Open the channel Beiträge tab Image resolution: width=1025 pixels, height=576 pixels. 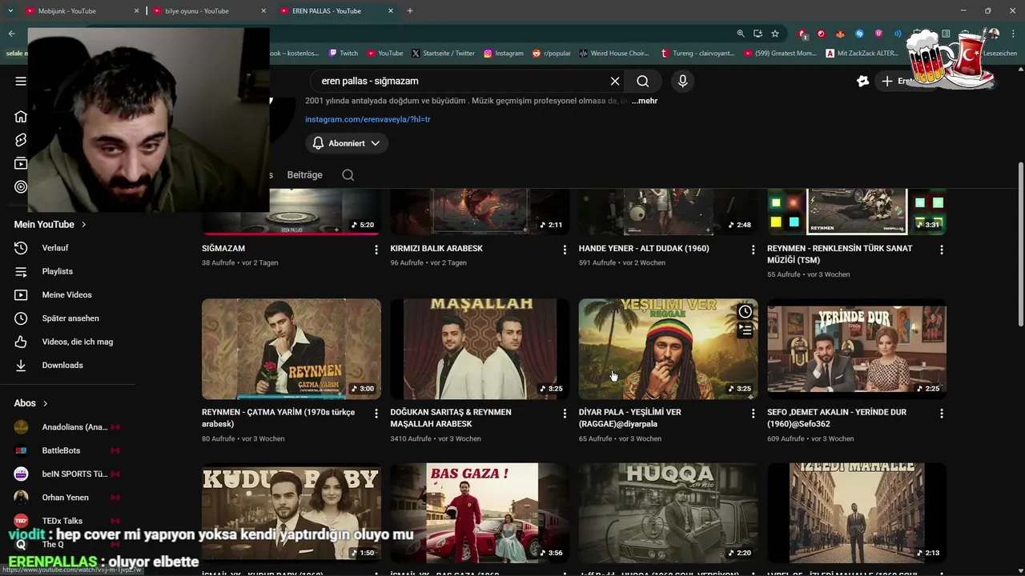tap(304, 175)
